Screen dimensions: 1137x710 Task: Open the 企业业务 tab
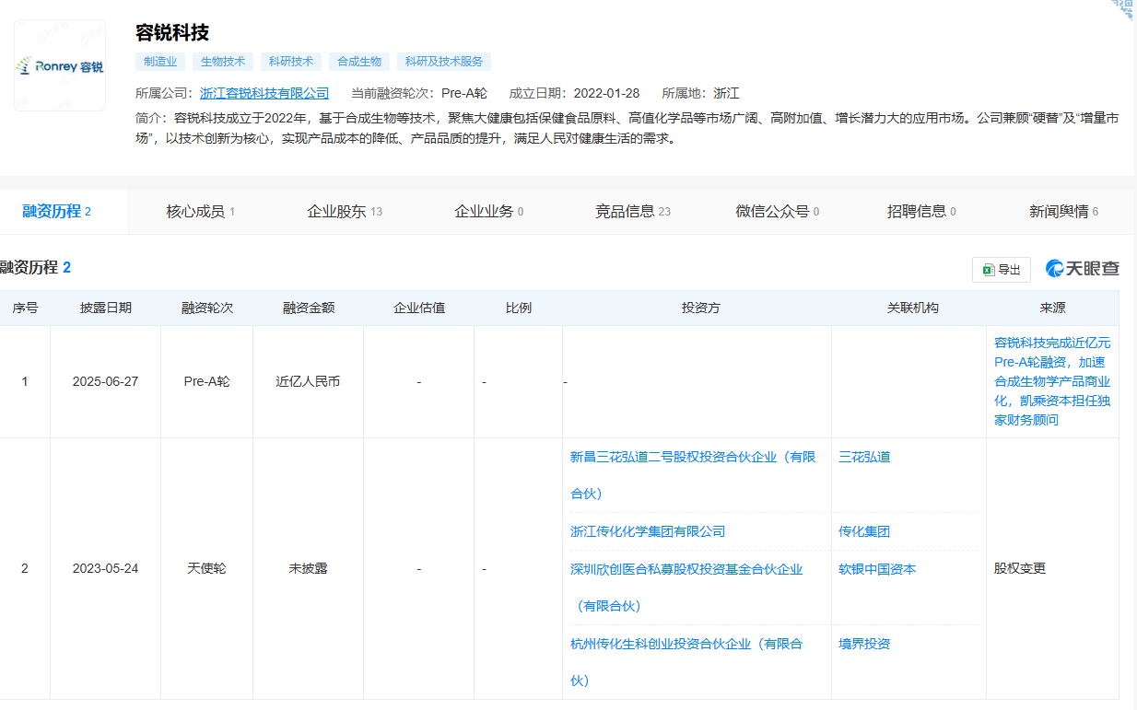(489, 212)
